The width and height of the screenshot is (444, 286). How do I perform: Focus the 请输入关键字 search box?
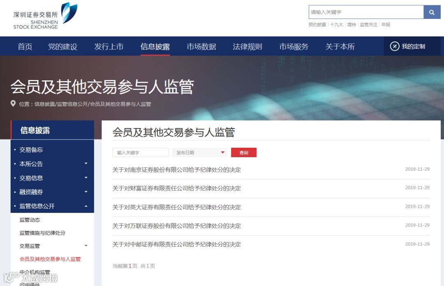[366, 12]
